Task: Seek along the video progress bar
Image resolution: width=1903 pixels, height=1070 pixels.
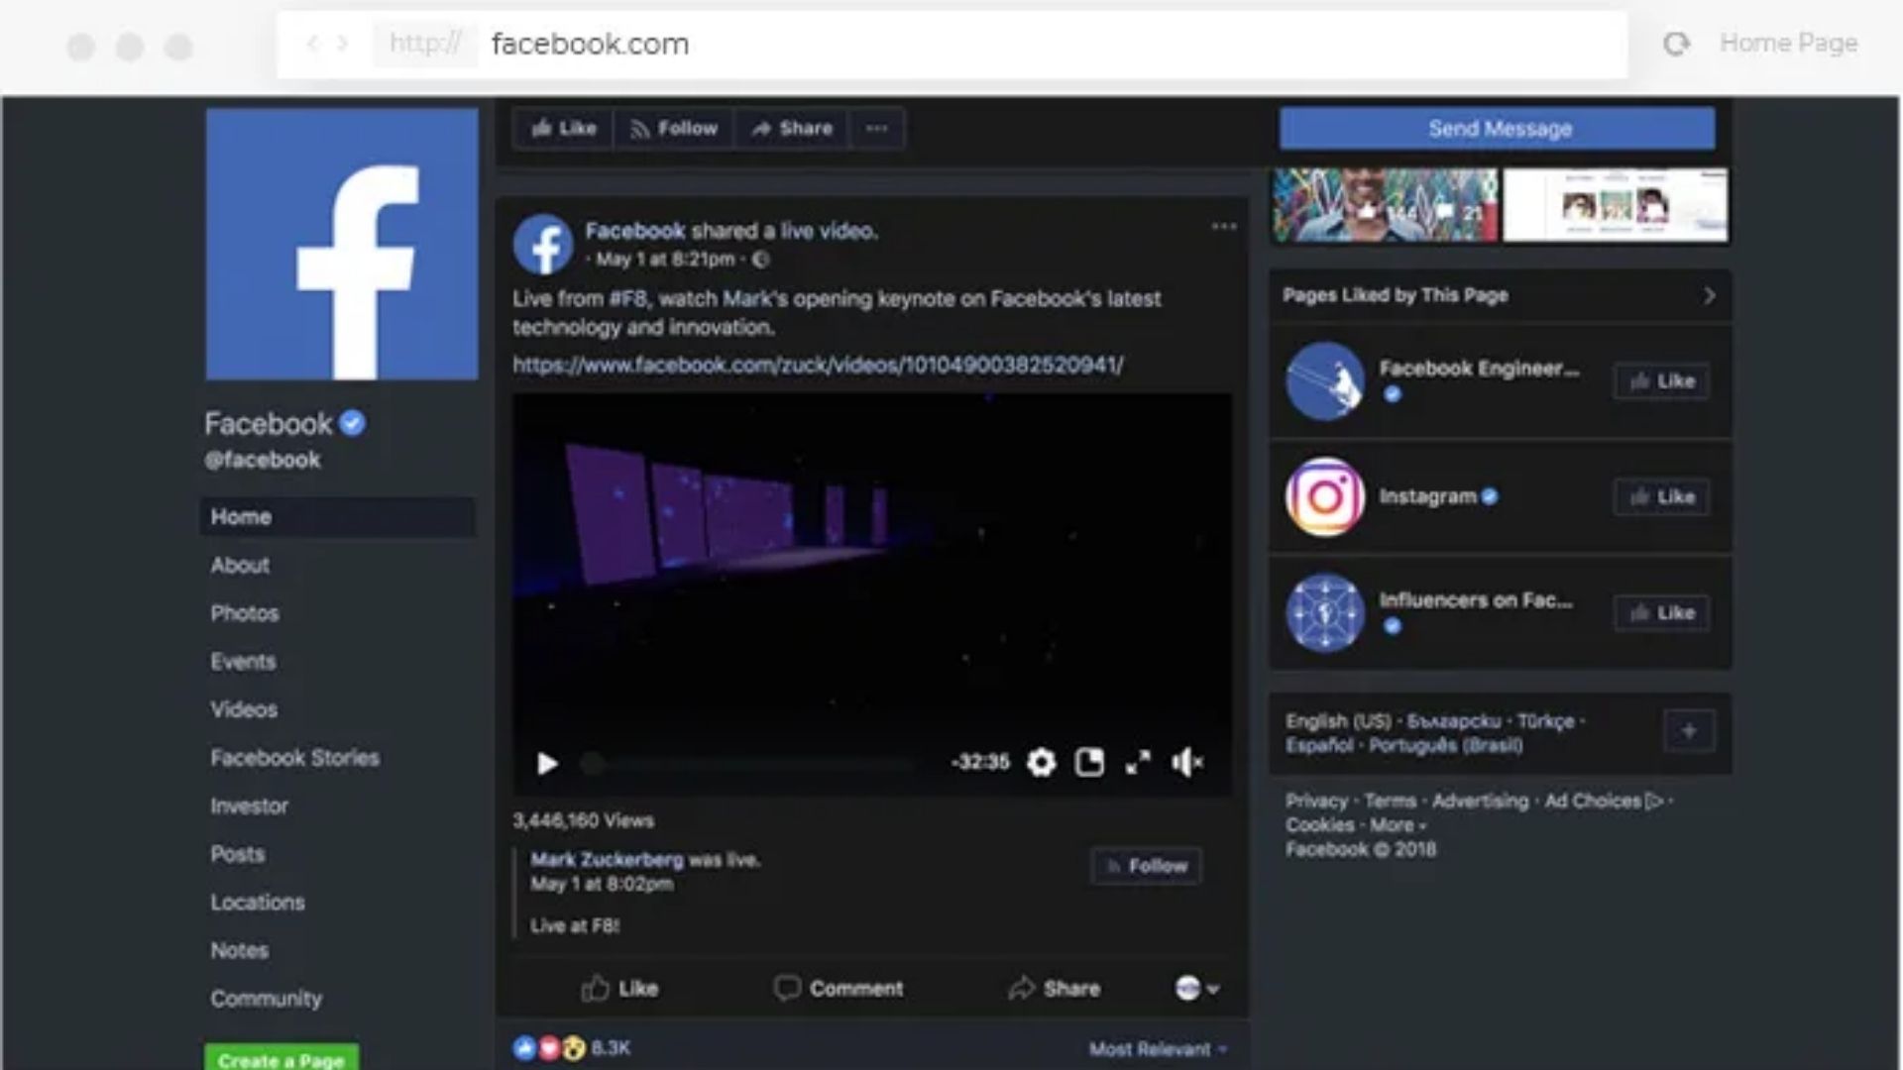Action: point(753,762)
